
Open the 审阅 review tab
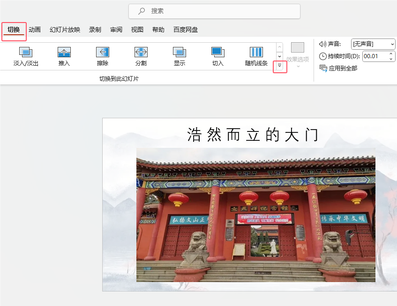(116, 30)
